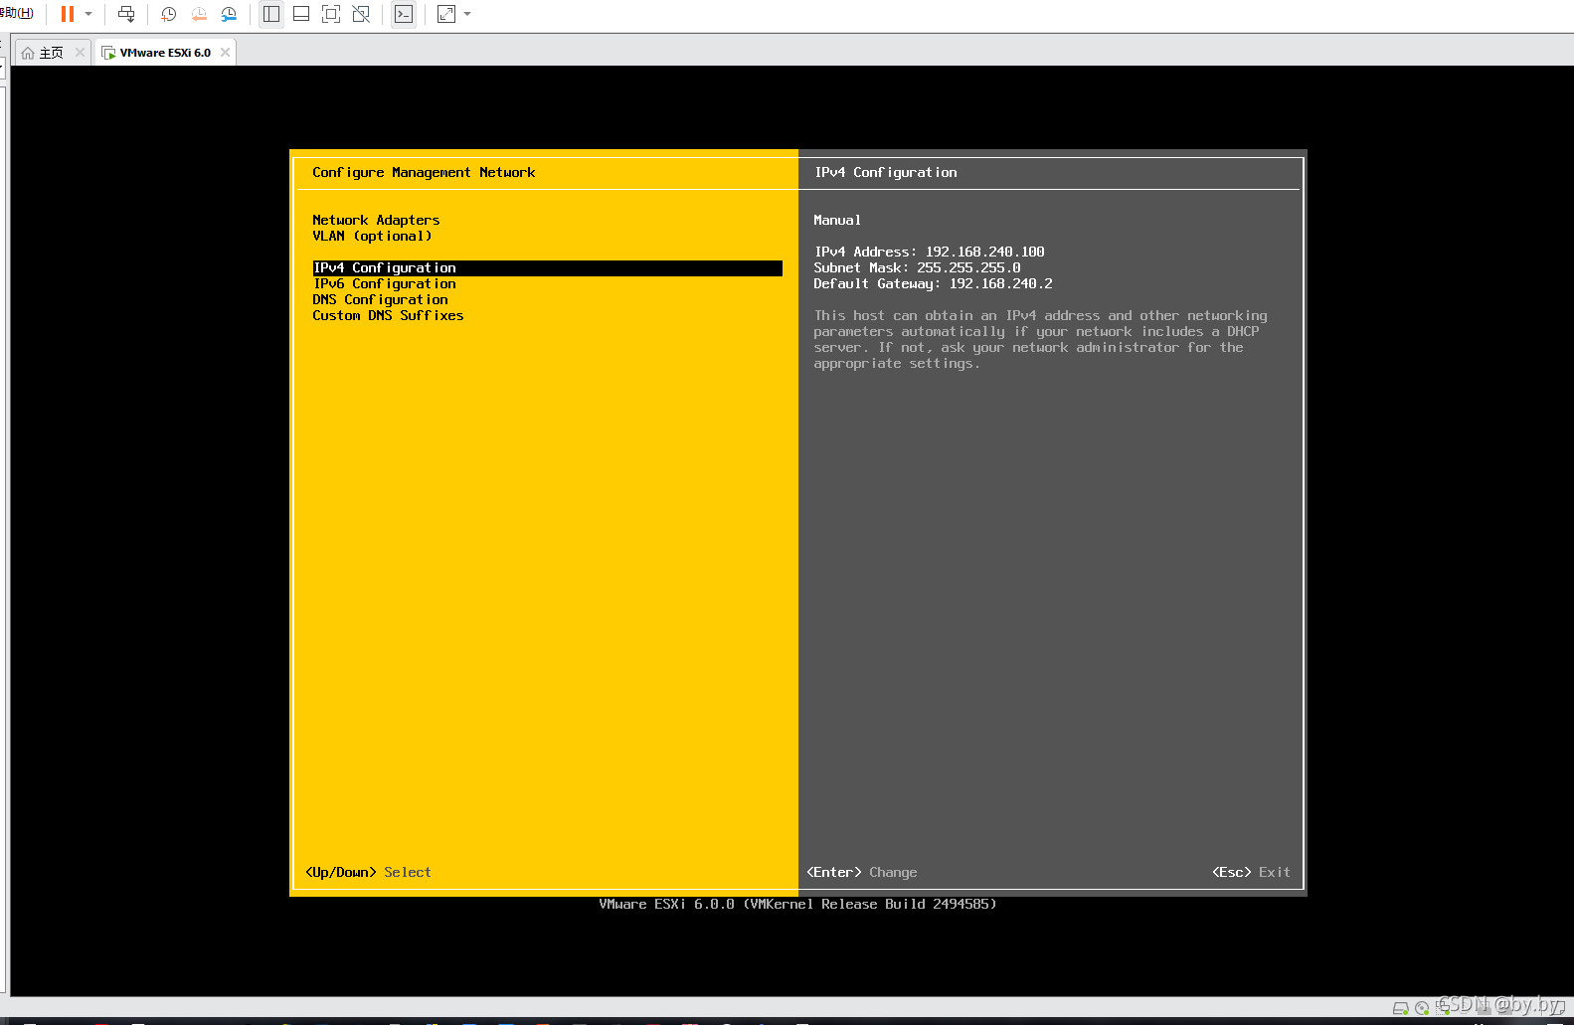Screen dimensions: 1574x1025
Task: Select DNS Configuration entry
Action: pyautogui.click(x=380, y=299)
